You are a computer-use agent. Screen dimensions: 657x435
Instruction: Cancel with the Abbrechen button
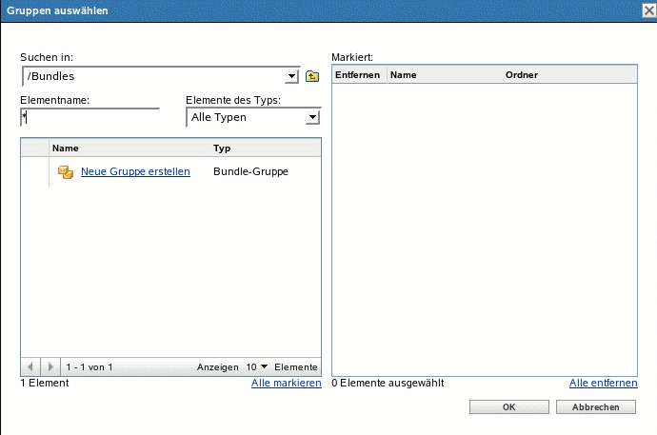click(596, 407)
